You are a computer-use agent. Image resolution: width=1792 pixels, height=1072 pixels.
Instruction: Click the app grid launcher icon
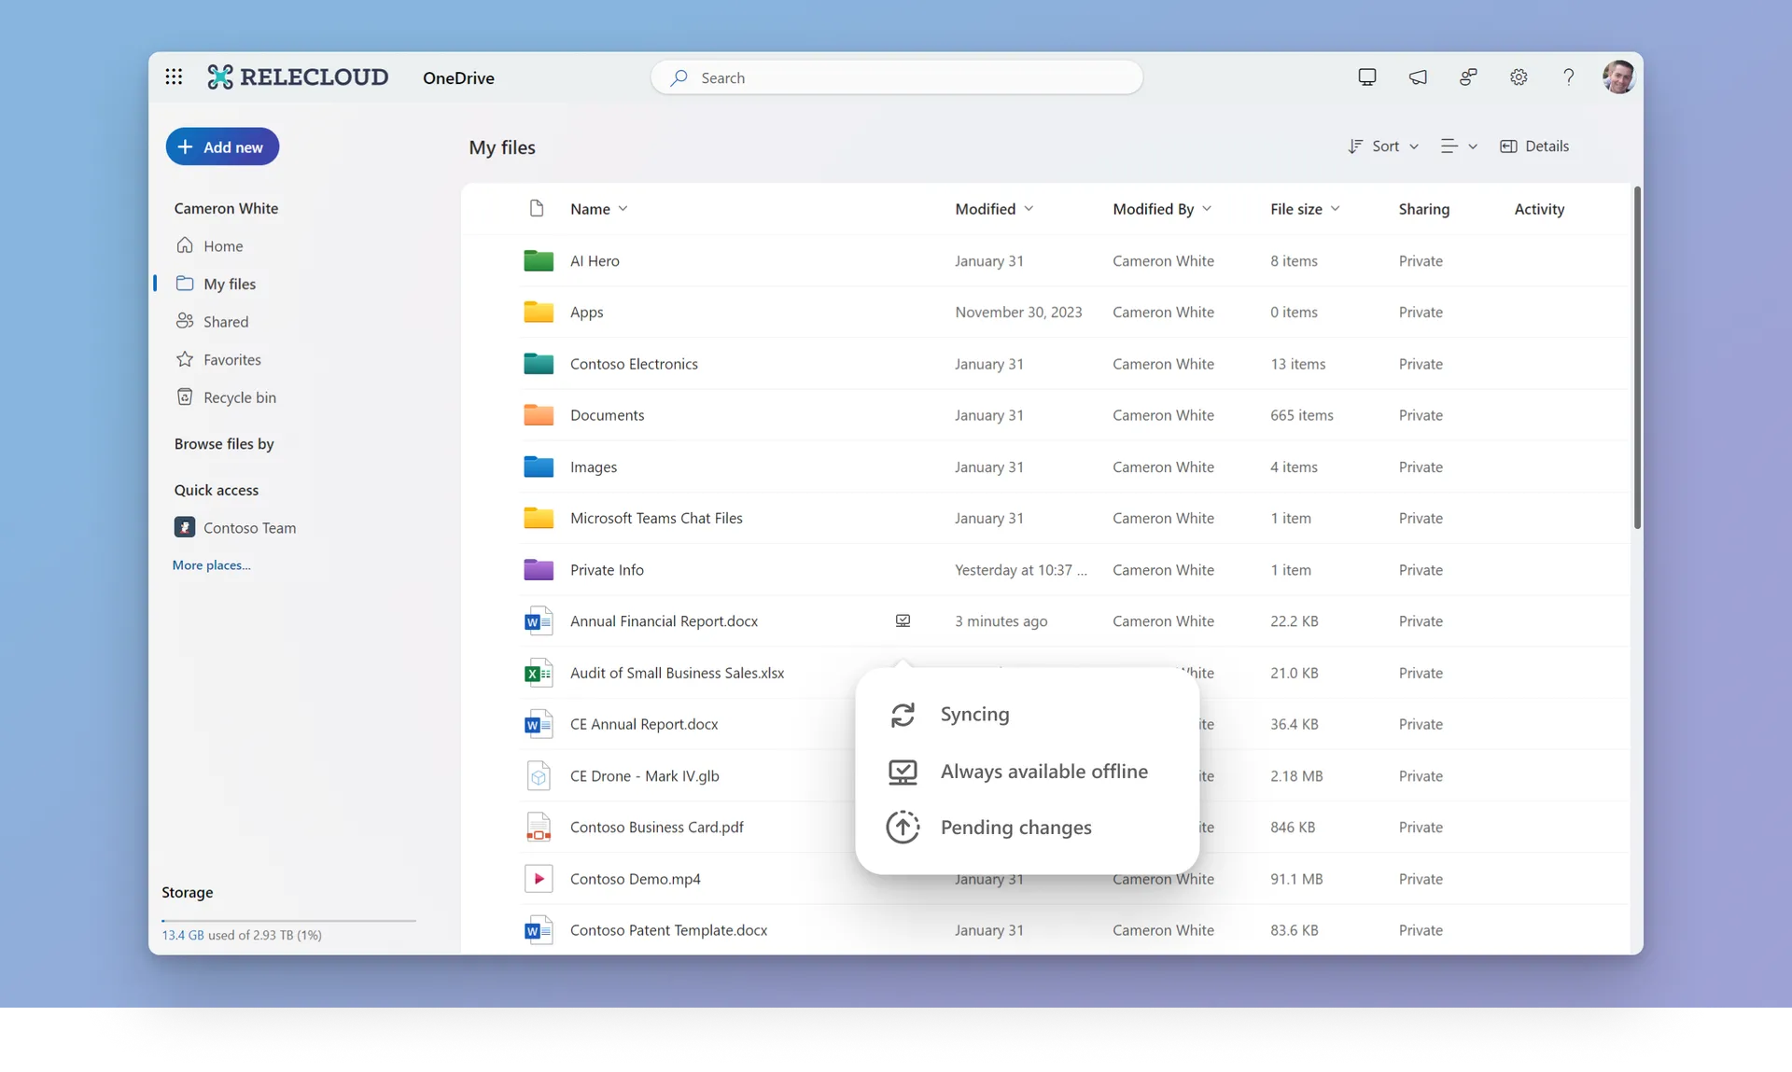(174, 77)
